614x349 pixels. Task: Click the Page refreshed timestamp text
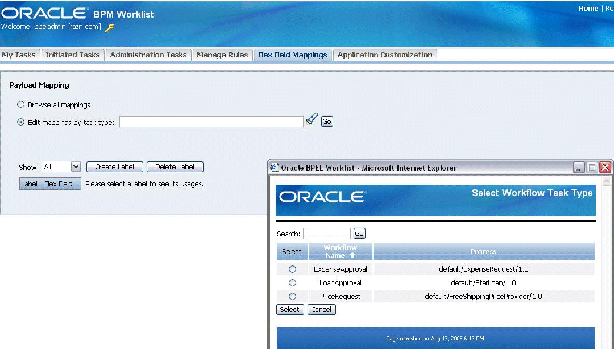click(x=435, y=338)
